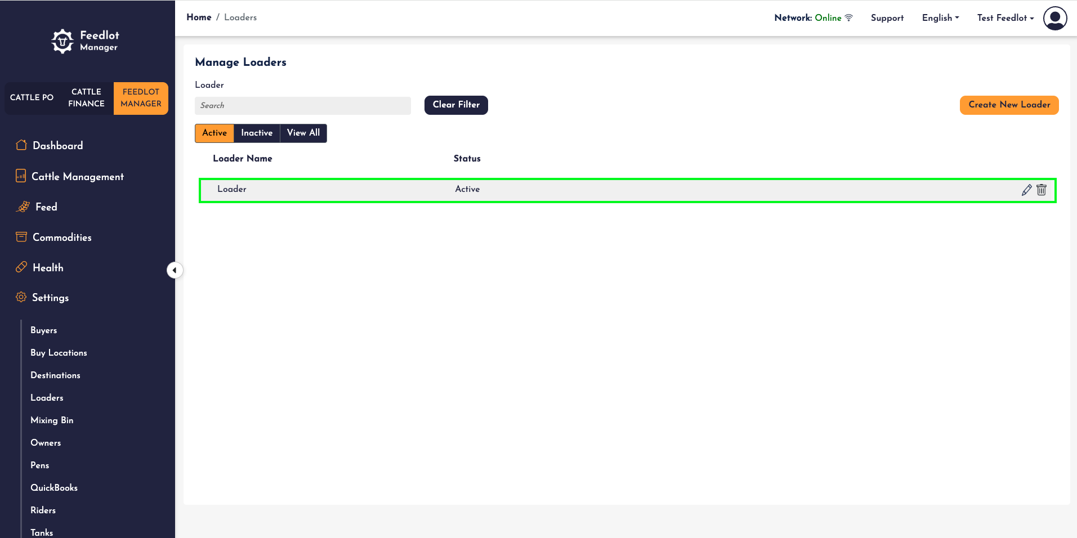The width and height of the screenshot is (1077, 538).
Task: Click the Commodities box icon
Action: pyautogui.click(x=21, y=237)
